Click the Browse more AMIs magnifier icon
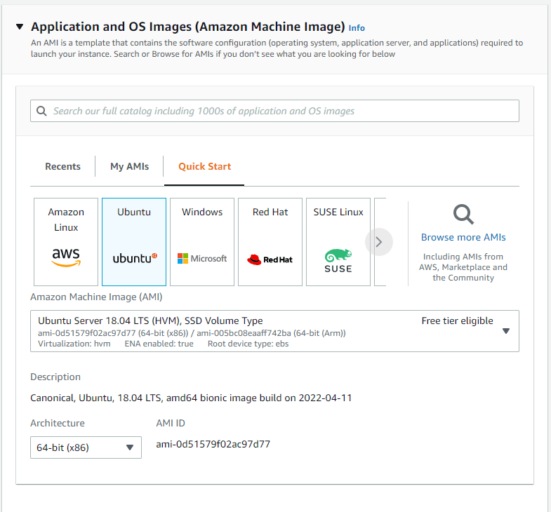The image size is (551, 512). (463, 214)
